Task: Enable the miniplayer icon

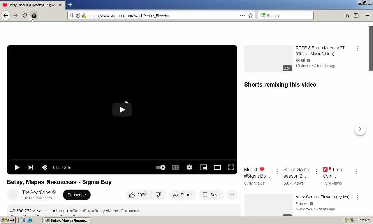Action: pyautogui.click(x=203, y=167)
